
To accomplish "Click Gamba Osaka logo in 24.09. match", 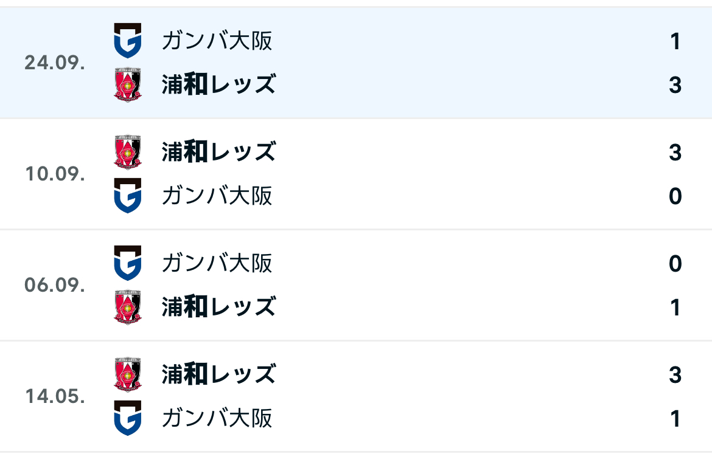I will pyautogui.click(x=128, y=41).
